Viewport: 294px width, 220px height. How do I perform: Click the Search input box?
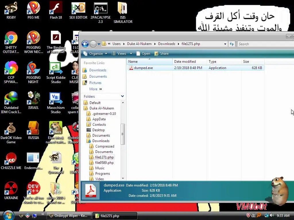[266, 44]
